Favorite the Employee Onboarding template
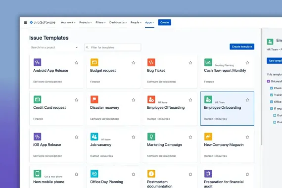The height and width of the screenshot is (188, 282). click(x=247, y=100)
